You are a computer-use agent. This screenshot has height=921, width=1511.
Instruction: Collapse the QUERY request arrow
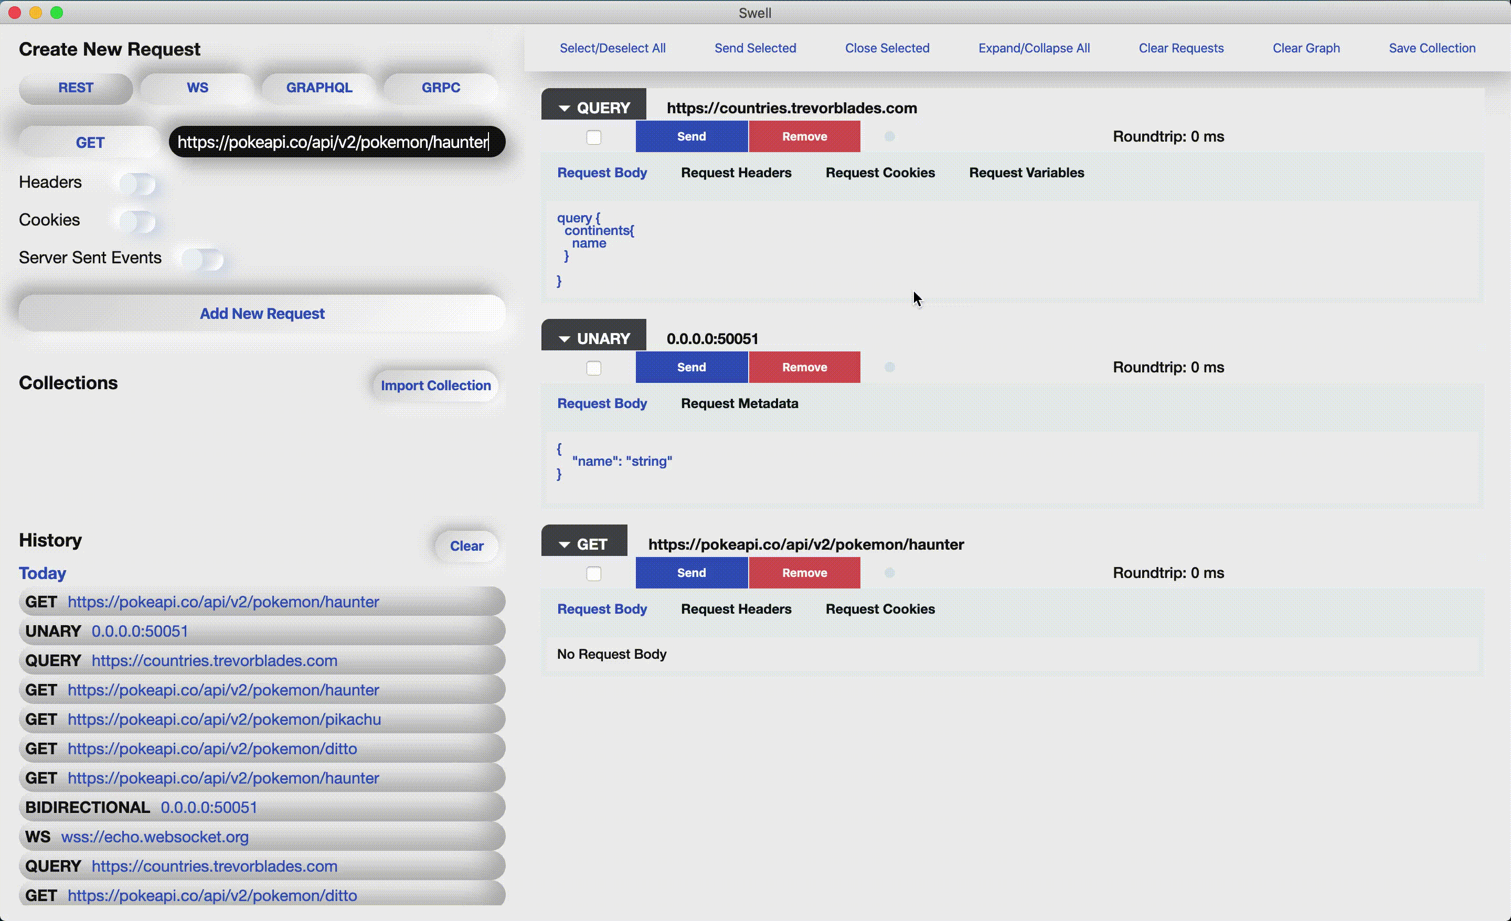[564, 109]
